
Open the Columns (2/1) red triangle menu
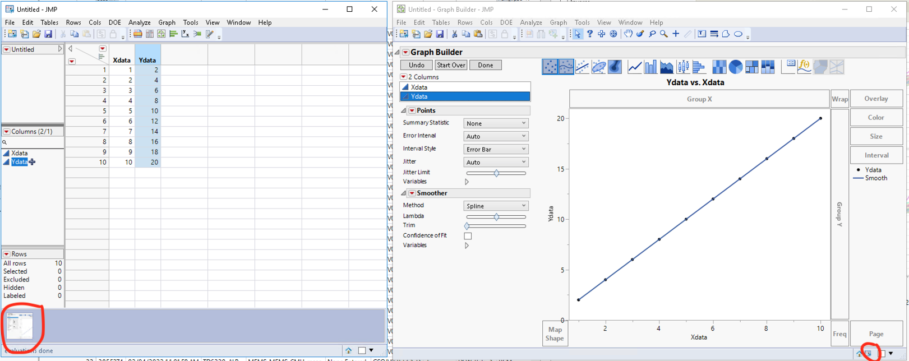tap(6, 131)
